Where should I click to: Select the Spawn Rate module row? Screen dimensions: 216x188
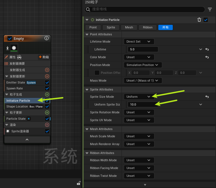coord(27,88)
